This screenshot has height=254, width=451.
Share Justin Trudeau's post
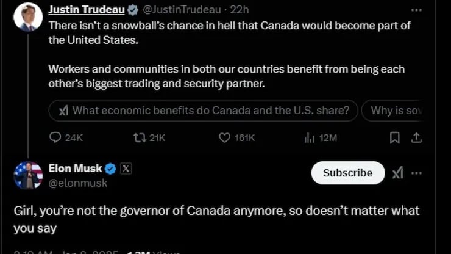tap(417, 138)
